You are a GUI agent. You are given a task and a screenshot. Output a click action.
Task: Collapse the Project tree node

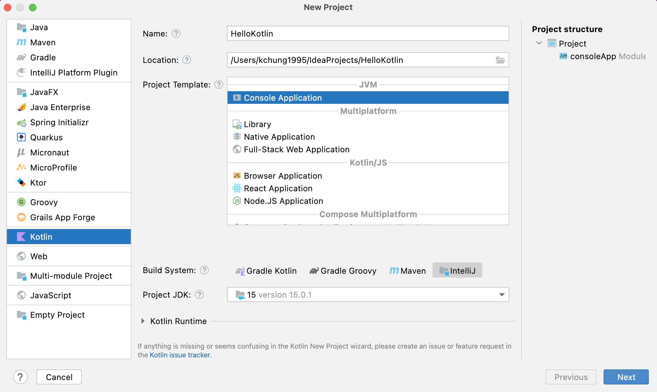[539, 43]
